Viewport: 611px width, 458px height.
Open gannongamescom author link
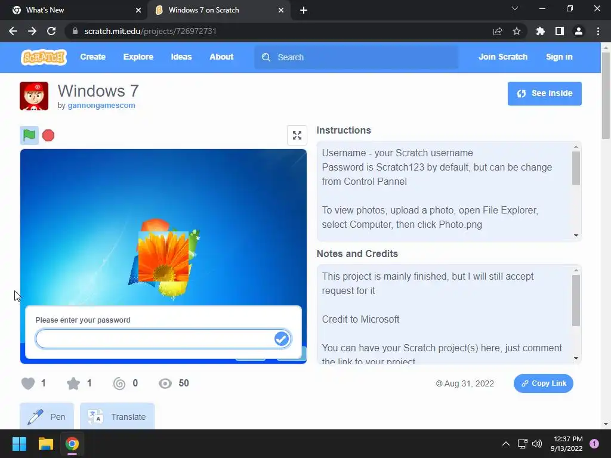click(x=101, y=105)
